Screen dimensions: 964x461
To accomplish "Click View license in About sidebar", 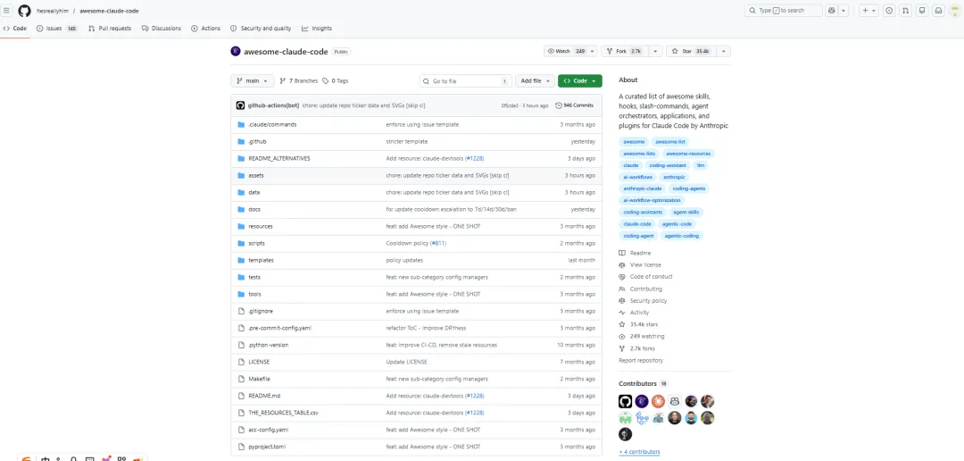I will click(640, 264).
